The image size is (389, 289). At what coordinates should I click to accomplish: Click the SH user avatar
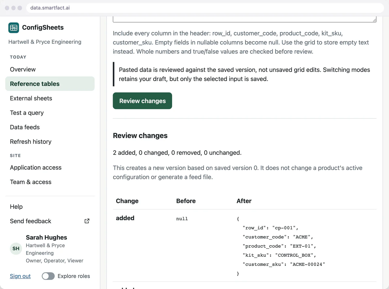point(16,249)
